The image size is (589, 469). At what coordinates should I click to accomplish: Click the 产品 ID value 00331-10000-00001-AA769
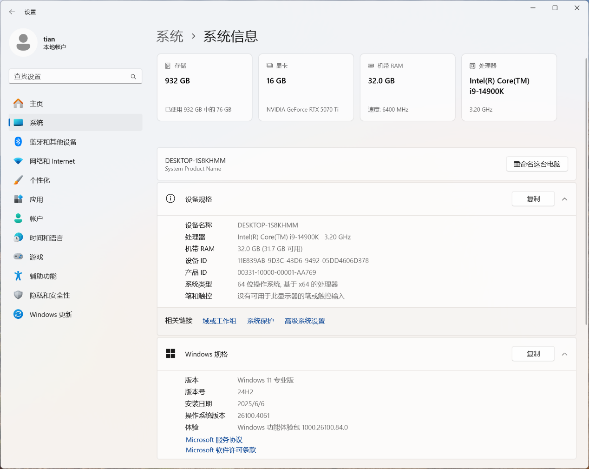click(277, 272)
